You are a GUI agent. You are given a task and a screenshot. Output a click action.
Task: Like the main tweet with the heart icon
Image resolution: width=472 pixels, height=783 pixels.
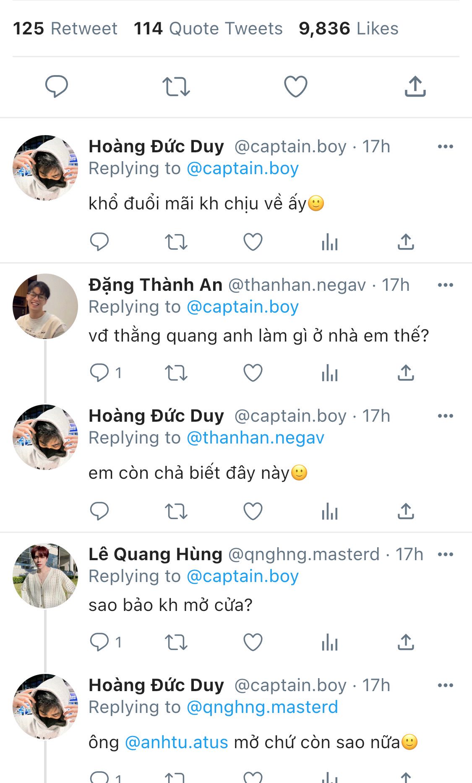pyautogui.click(x=296, y=86)
